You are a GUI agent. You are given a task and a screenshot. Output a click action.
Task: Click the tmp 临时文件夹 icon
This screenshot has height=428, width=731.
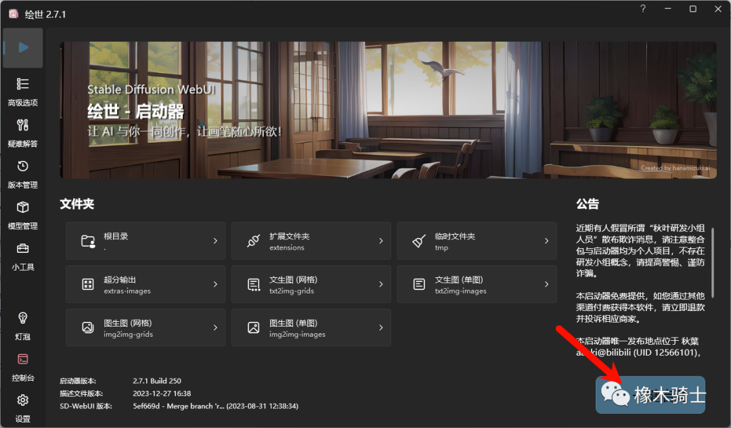click(420, 241)
